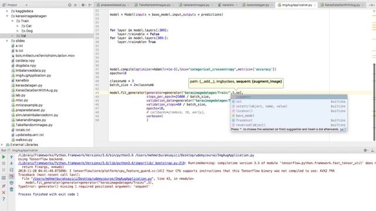Hide the Run tool window
The width and height of the screenshot is (376, 211).
[x=372, y=150]
